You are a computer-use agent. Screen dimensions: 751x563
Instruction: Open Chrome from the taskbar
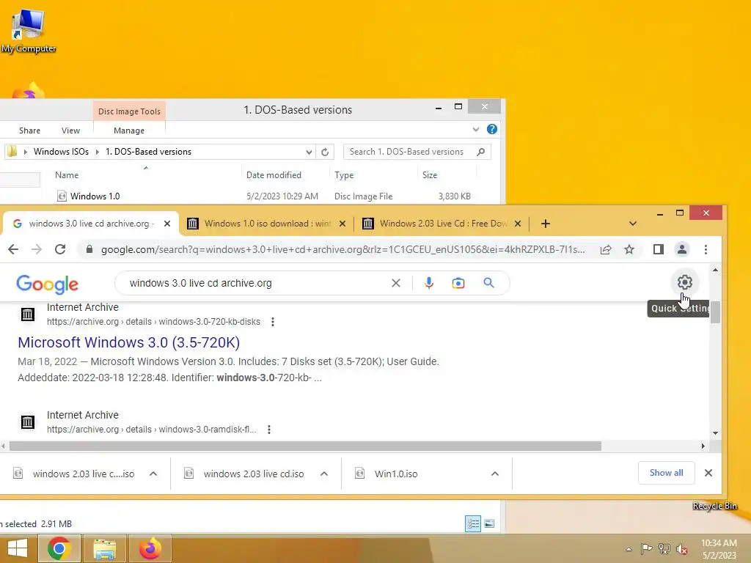[59, 548]
